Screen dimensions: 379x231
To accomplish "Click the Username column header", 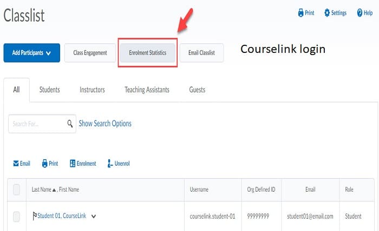I will 199,189.
